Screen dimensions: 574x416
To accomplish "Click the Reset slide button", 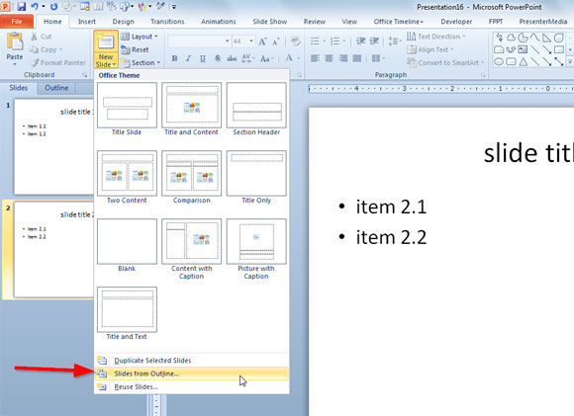I will (x=135, y=49).
